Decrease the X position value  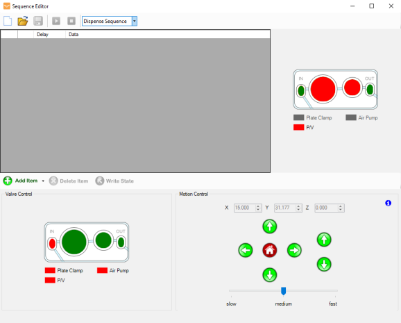click(258, 210)
